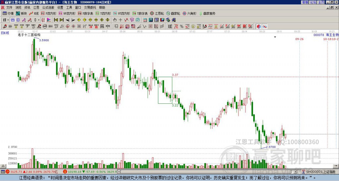Toggle the 权 rights adjustment button
Viewport: 339px width, 181px height.
(x=43, y=20)
